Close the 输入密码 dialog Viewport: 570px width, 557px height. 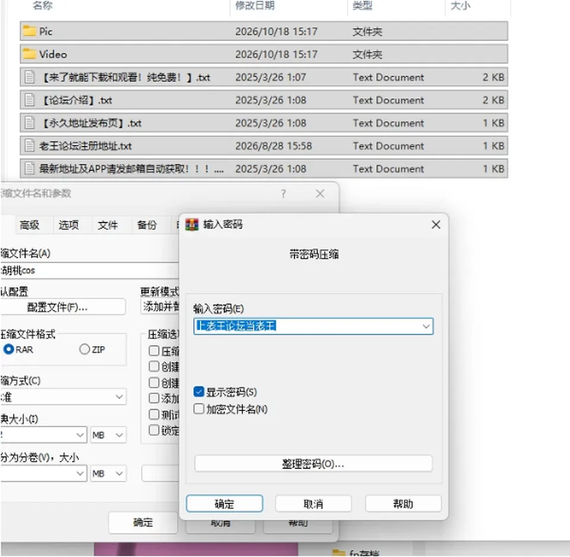coord(436,224)
